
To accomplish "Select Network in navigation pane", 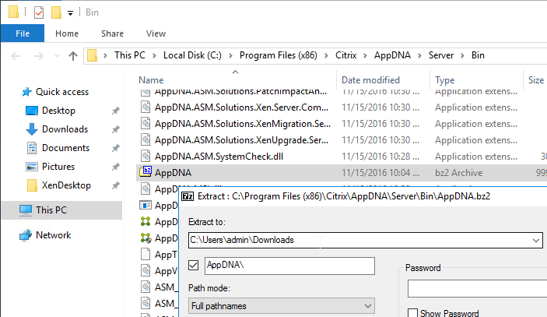I will 53,235.
